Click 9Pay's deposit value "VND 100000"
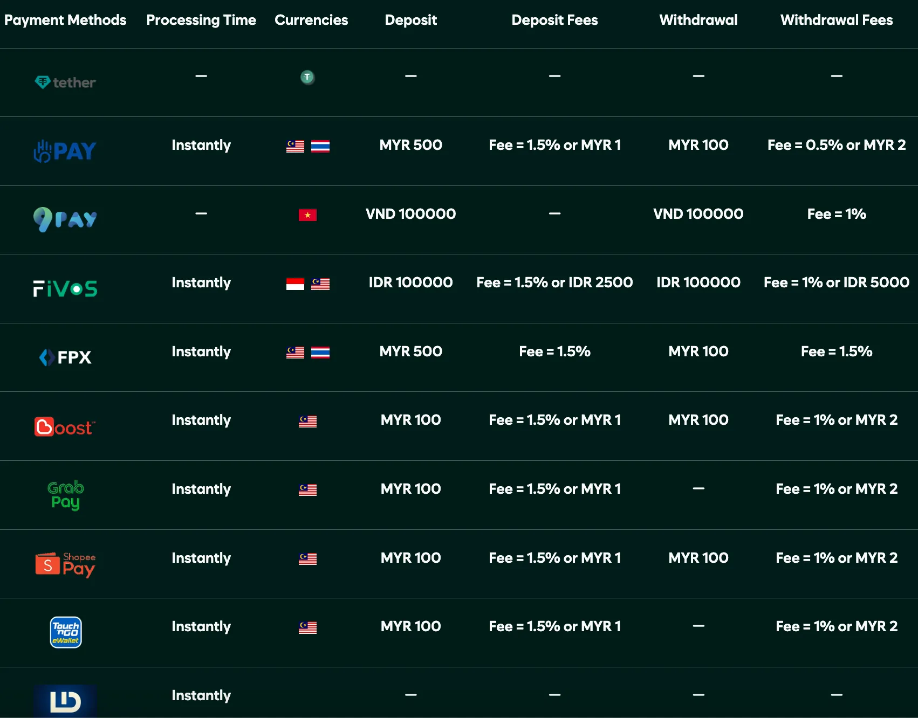This screenshot has height=718, width=918. click(x=411, y=214)
